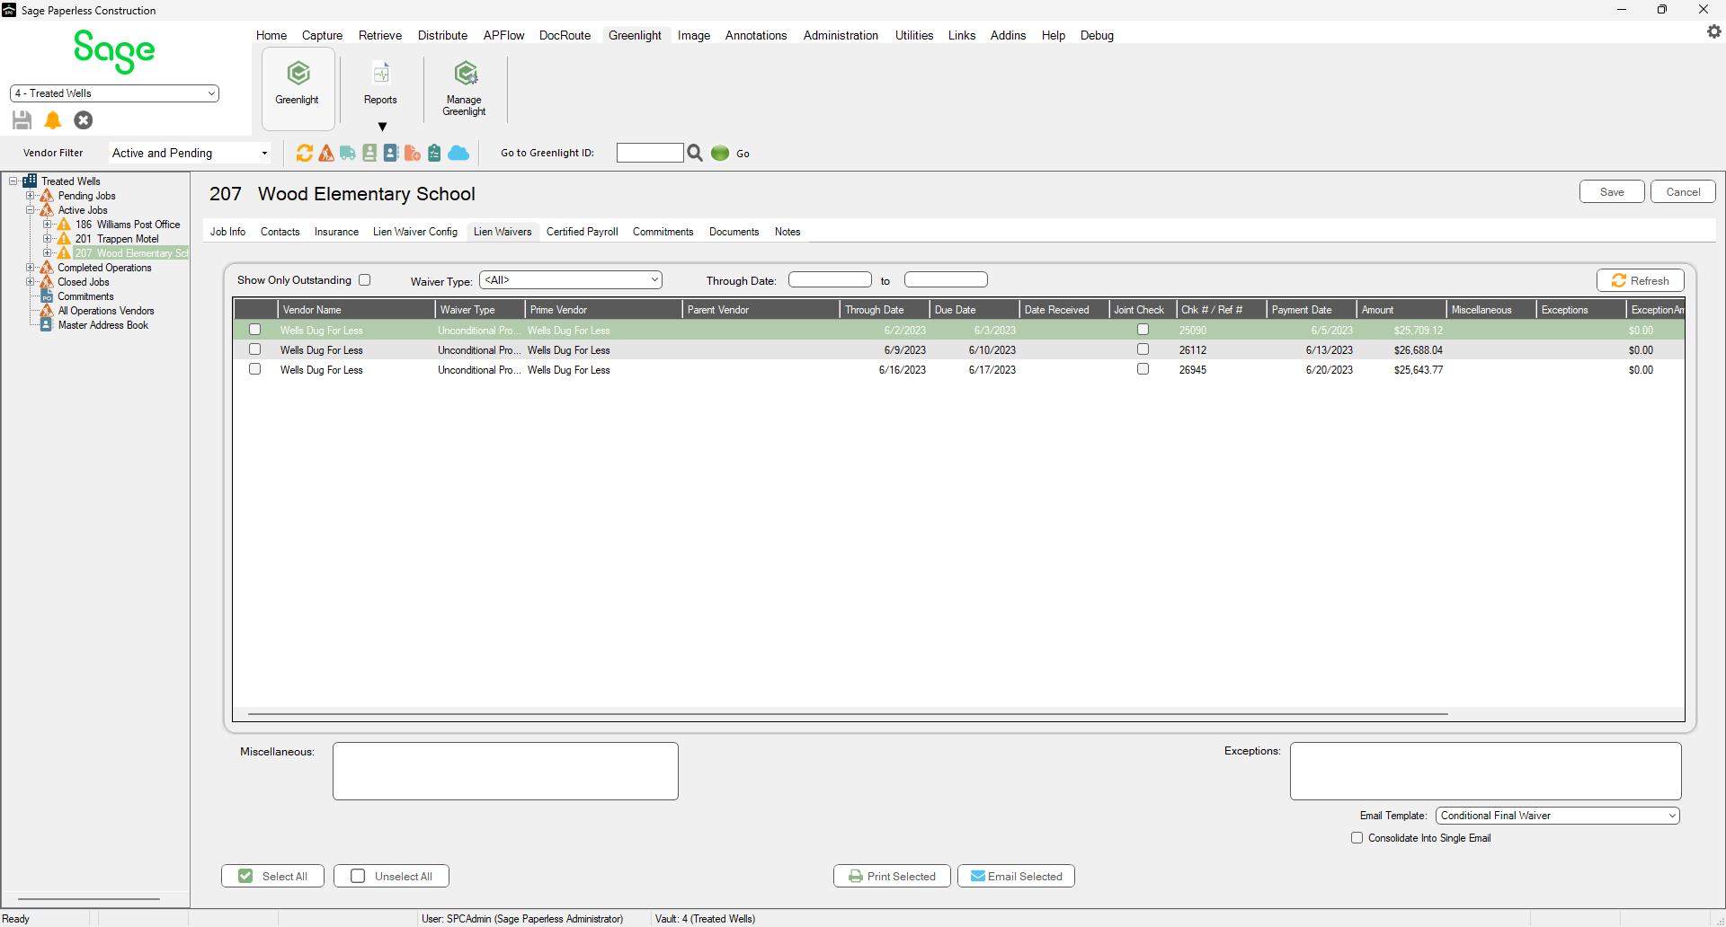Enable Consolidate Into Single Email checkbox

click(1357, 838)
